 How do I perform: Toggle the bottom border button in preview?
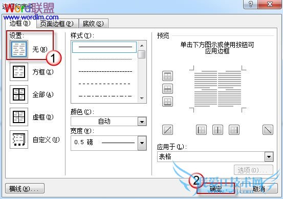pos(167,102)
